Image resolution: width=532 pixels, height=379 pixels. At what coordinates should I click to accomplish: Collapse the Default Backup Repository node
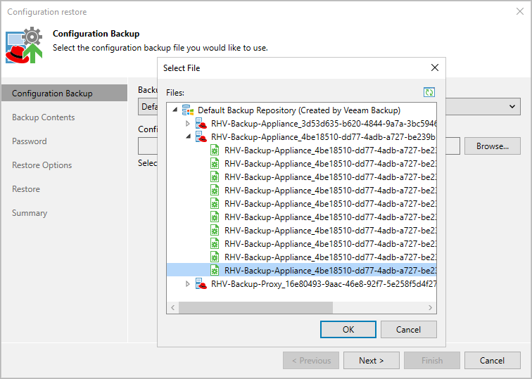175,110
